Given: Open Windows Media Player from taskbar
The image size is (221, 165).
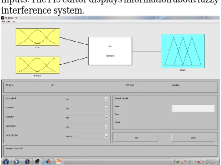Looking at the screenshot, I should tap(16, 162).
